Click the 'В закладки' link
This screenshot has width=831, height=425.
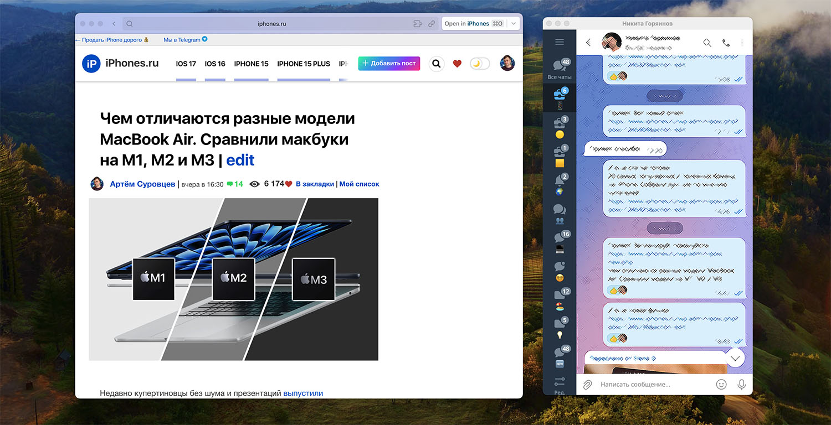point(315,184)
